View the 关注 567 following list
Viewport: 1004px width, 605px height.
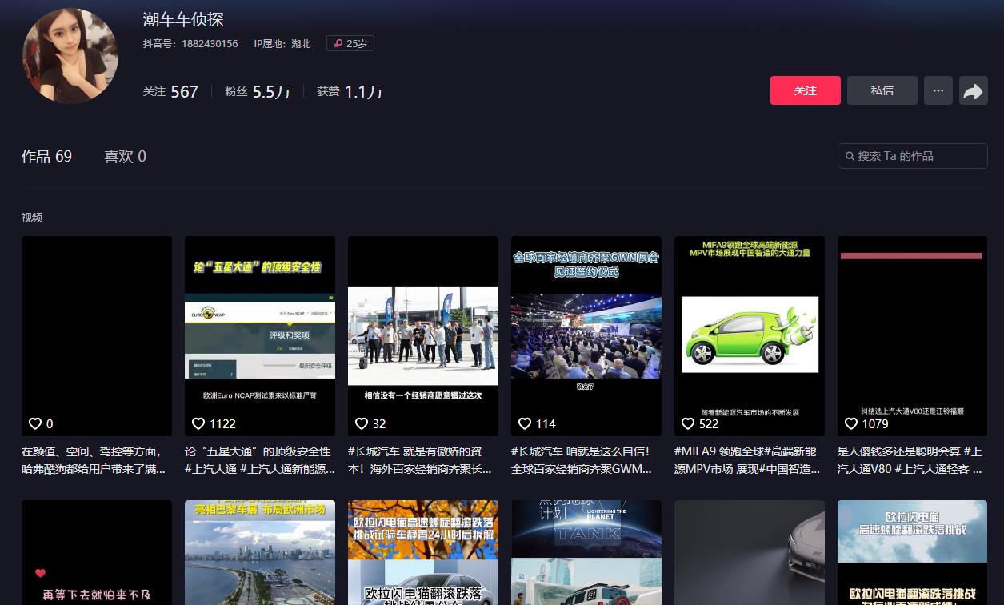click(x=170, y=92)
